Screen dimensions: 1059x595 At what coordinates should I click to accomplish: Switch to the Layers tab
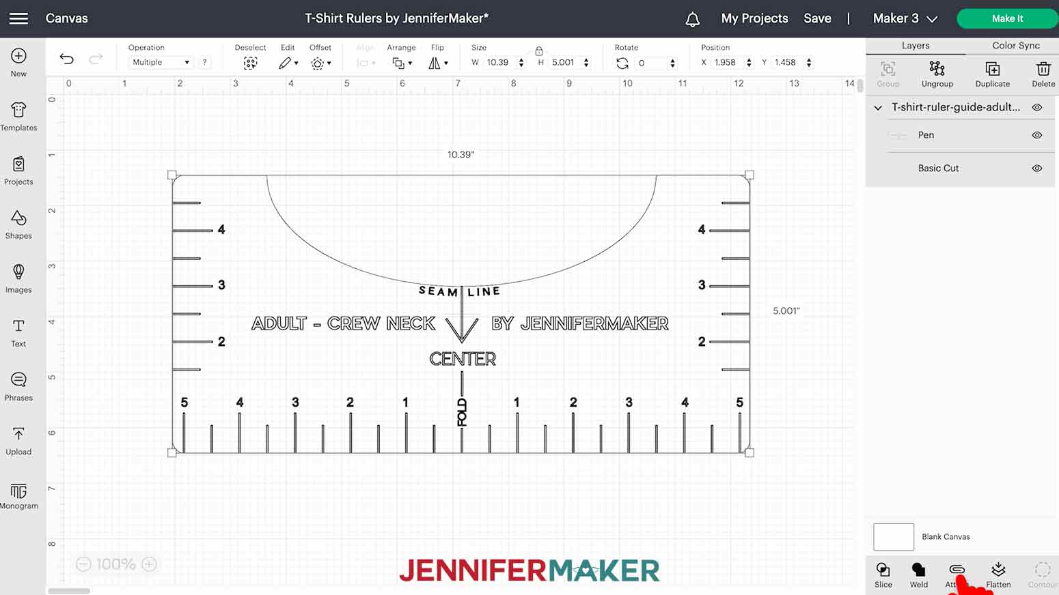[x=916, y=46]
